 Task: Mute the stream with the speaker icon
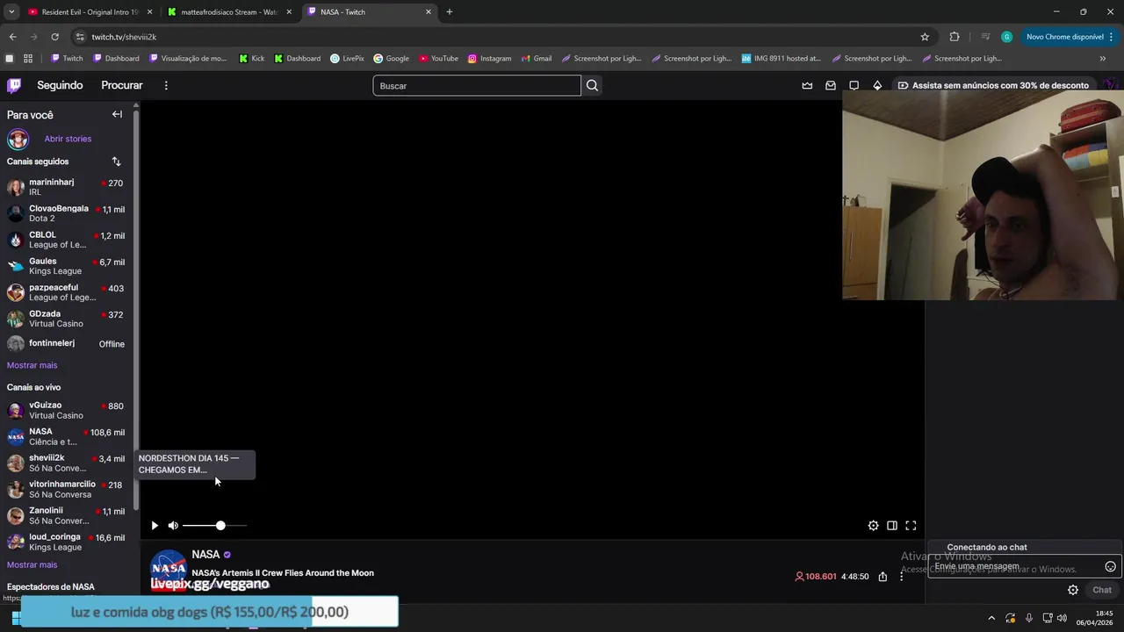[173, 526]
